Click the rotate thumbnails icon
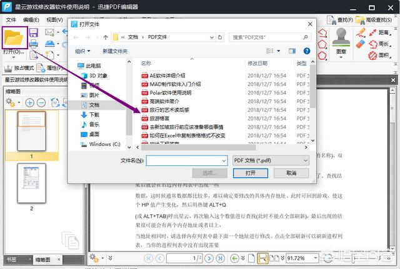 [x=55, y=102]
